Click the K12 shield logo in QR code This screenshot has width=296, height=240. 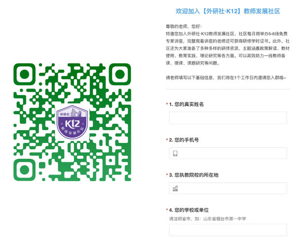[73, 122]
